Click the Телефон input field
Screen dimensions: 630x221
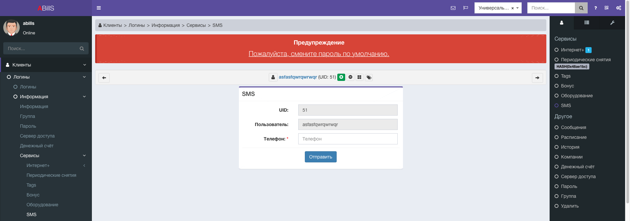[x=347, y=139]
